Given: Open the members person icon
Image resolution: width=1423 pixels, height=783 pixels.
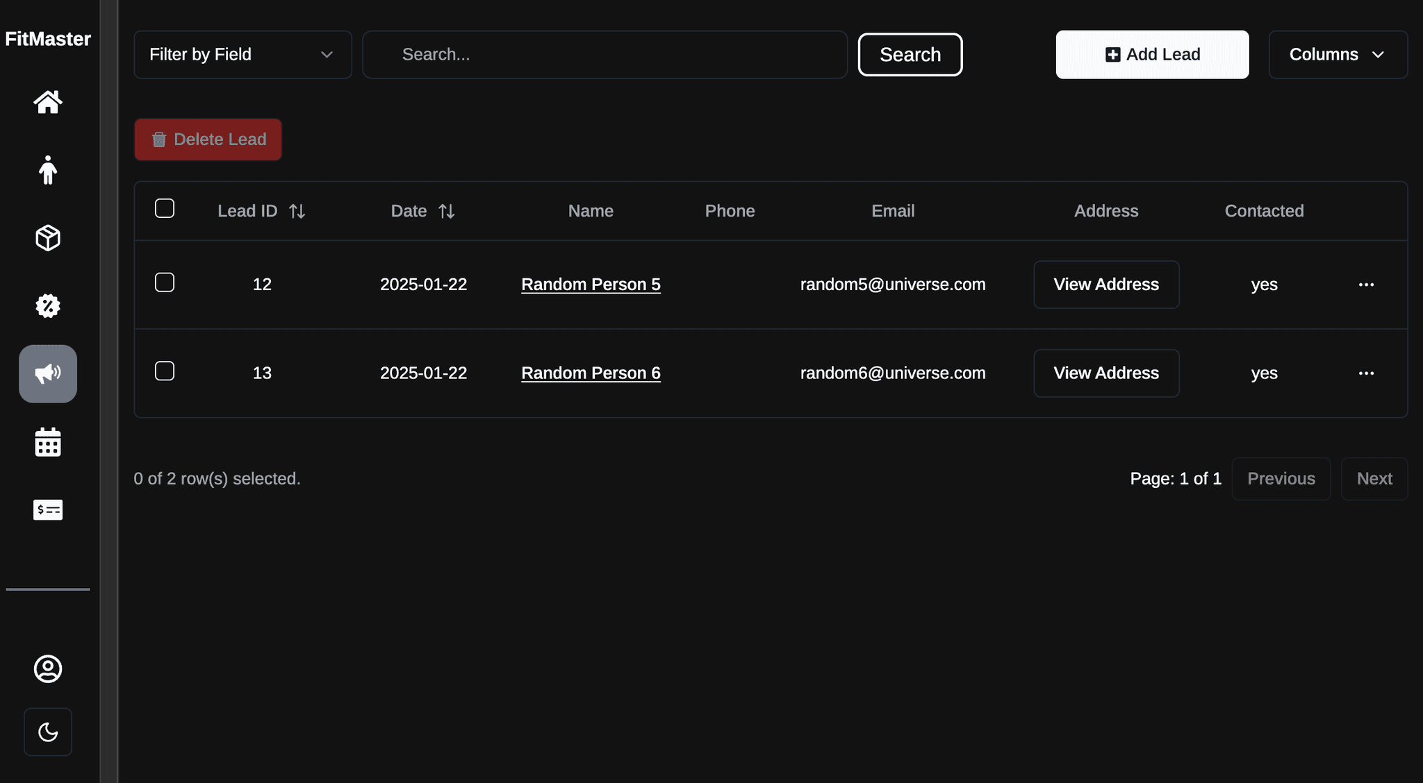Looking at the screenshot, I should click(48, 170).
